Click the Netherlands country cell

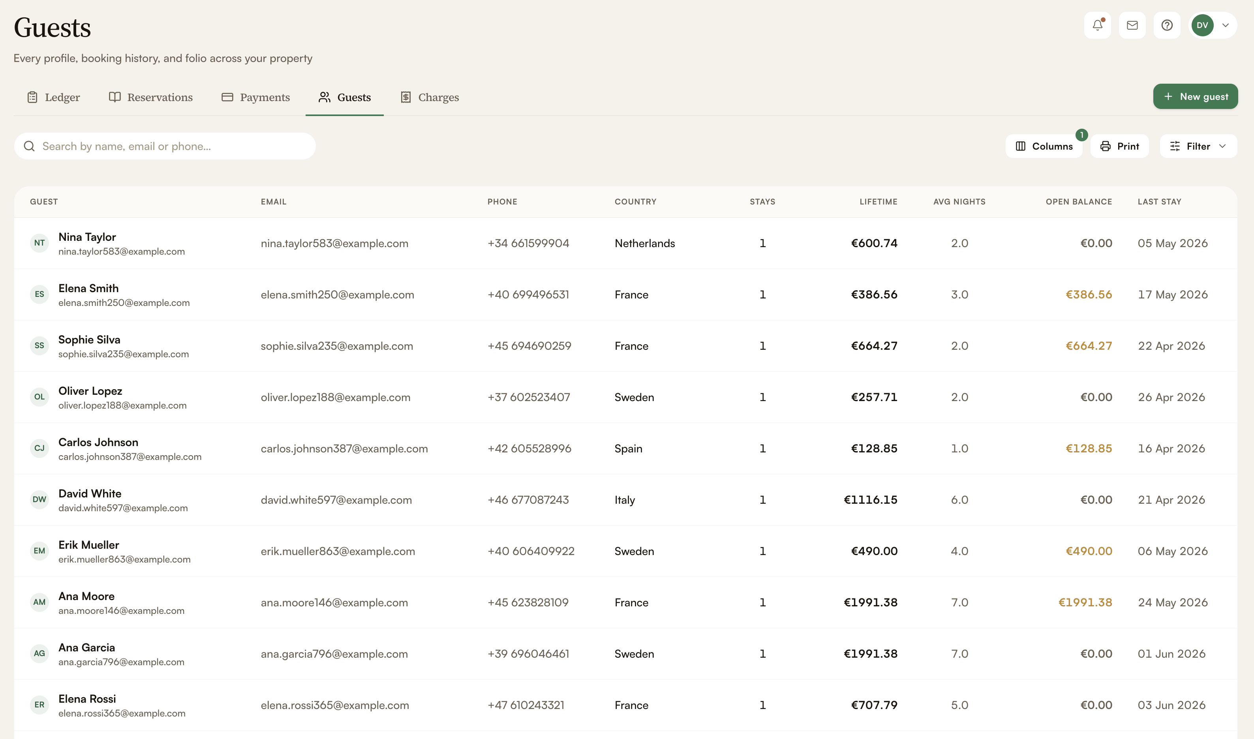pos(644,243)
